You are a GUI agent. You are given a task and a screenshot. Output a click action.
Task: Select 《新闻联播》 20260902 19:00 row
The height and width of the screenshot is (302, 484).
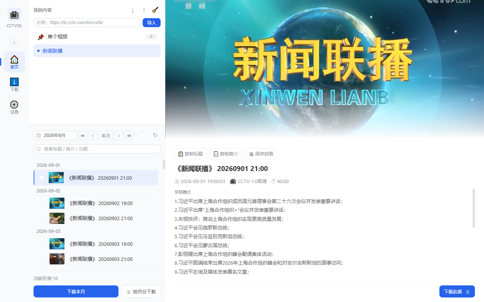click(x=96, y=203)
